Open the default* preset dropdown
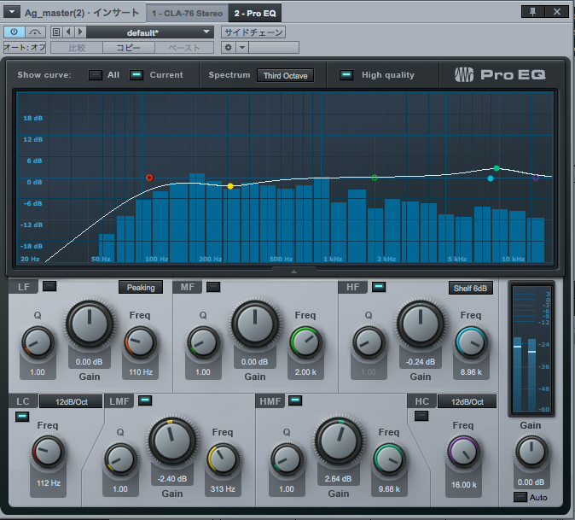This screenshot has width=575, height=520. [x=150, y=32]
